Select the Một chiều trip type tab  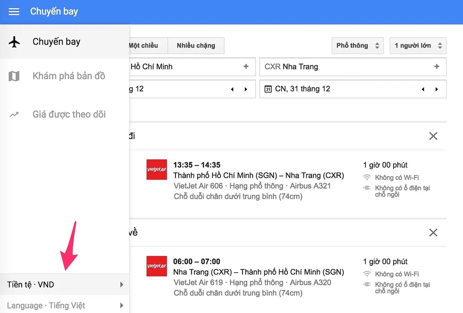point(144,45)
